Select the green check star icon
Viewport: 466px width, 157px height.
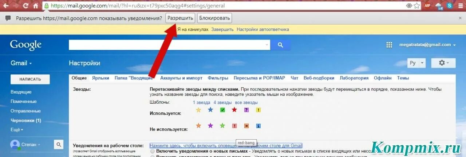pyautogui.click(x=222, y=110)
